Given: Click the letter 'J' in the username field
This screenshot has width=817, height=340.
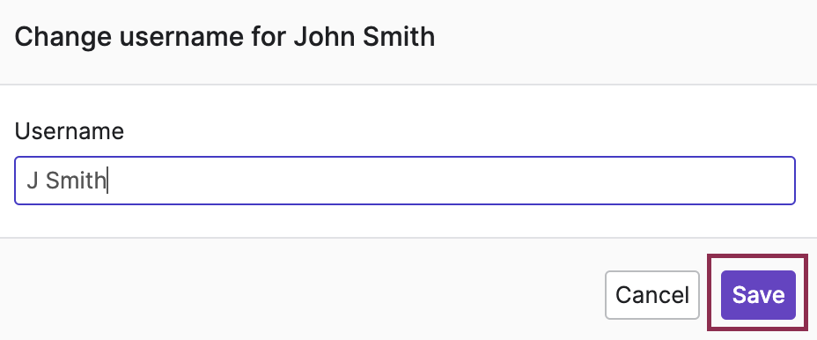Looking at the screenshot, I should point(33,181).
